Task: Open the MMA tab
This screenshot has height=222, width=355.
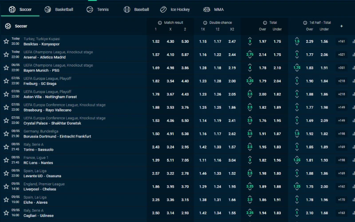Action: click(213, 9)
